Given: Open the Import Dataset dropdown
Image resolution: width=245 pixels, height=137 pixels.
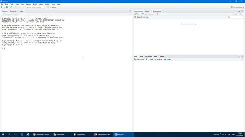Looking at the screenshot, I should (148, 14).
